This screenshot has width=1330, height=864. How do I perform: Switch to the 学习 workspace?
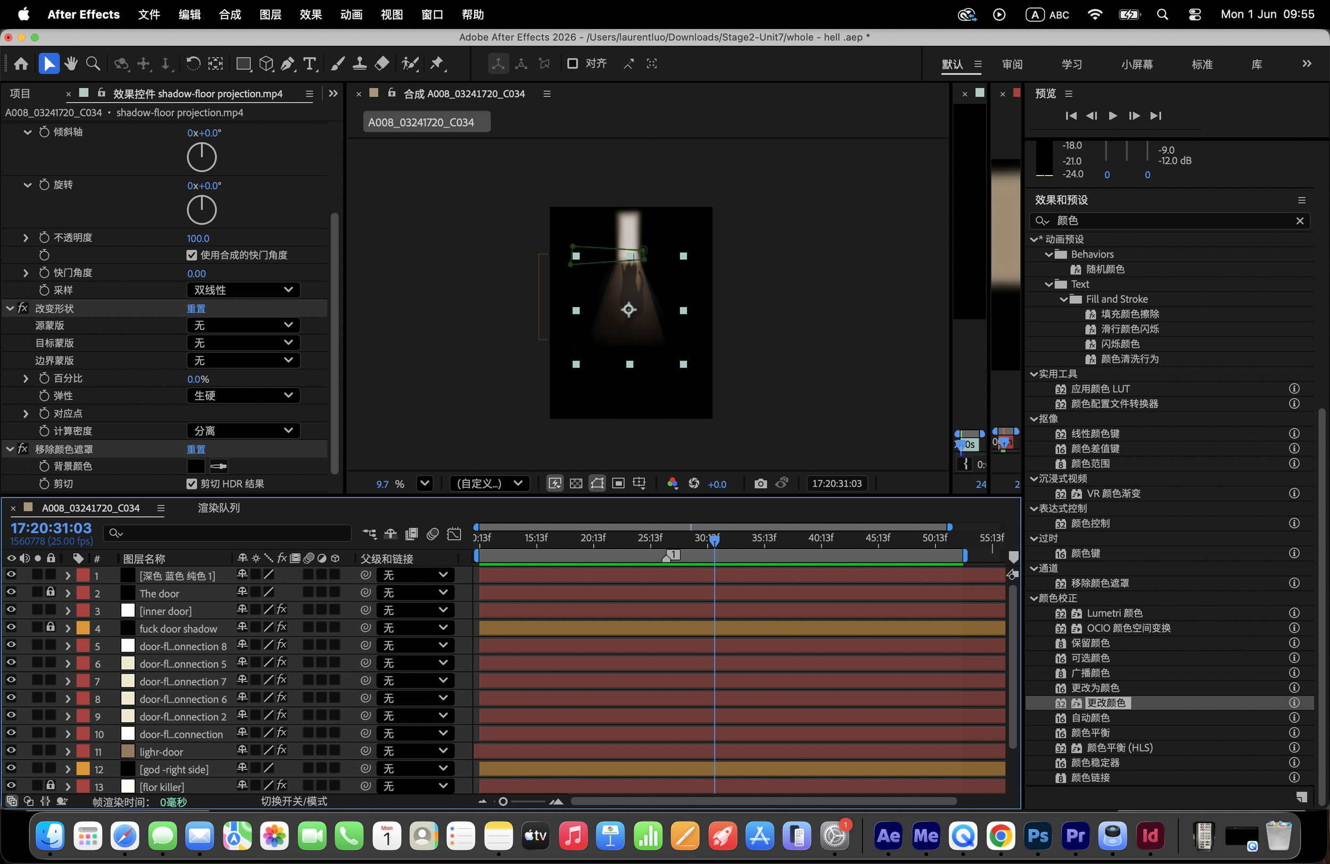click(1072, 64)
